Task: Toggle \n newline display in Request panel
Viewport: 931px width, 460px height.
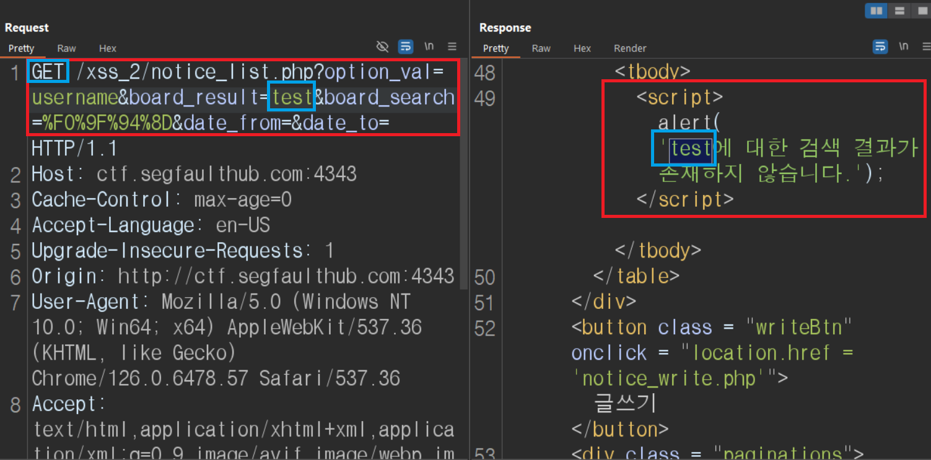Action: [x=429, y=46]
